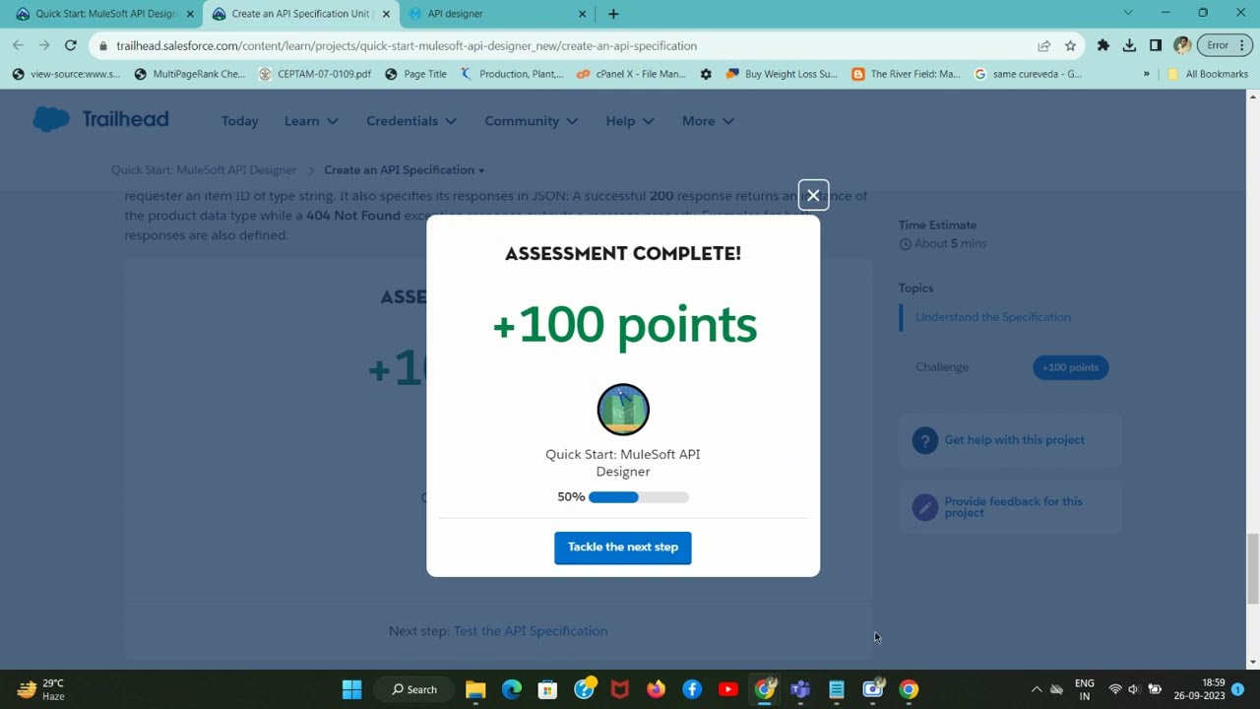
Task: Open the Trailhead logo home link
Action: (100, 119)
